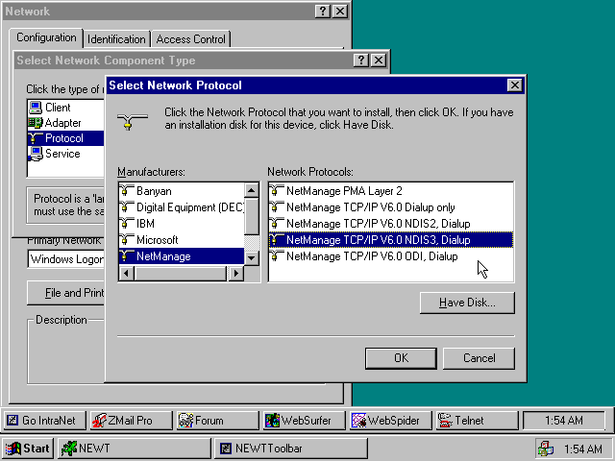Open Telnet from NEWT toolbar
Screen dimensions: 615x461
pyautogui.click(x=477, y=421)
